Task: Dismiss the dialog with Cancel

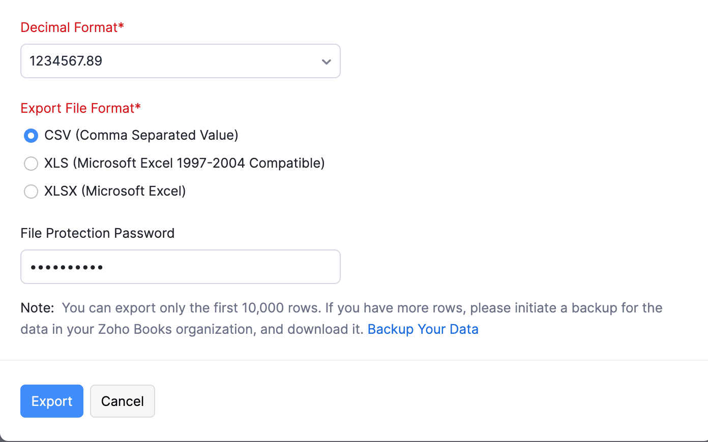Action: [122, 401]
